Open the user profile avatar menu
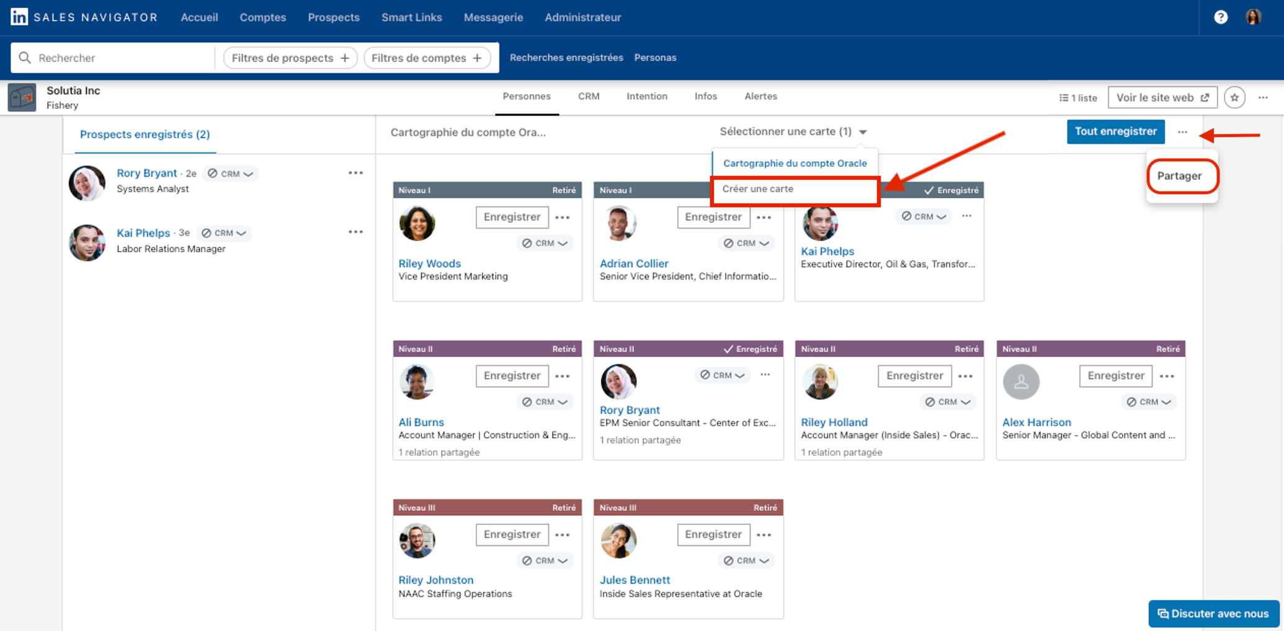 pos(1254,17)
